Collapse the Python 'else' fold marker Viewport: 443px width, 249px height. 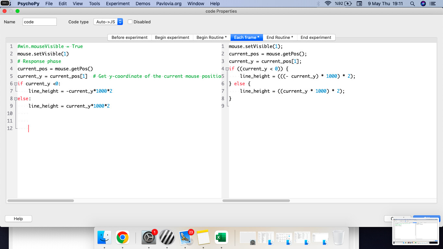tap(16, 99)
